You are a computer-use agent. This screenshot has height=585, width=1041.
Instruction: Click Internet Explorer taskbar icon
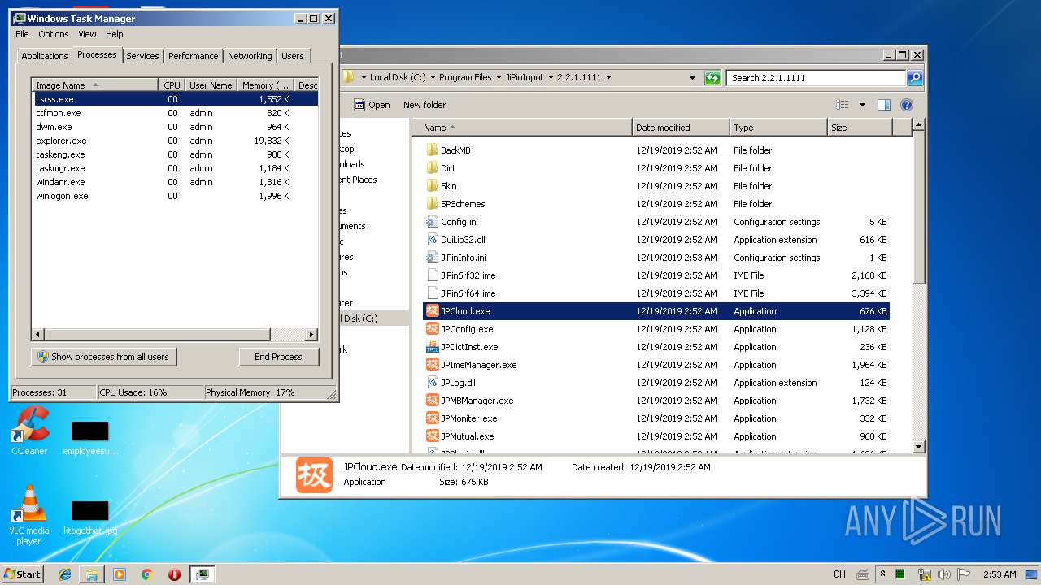tap(65, 574)
